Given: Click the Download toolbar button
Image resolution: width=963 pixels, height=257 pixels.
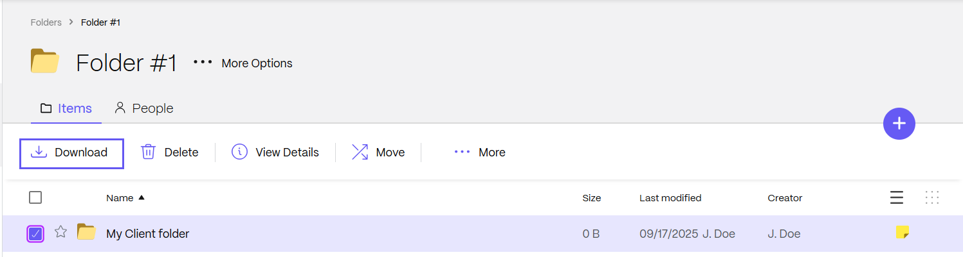Looking at the screenshot, I should pyautogui.click(x=71, y=153).
